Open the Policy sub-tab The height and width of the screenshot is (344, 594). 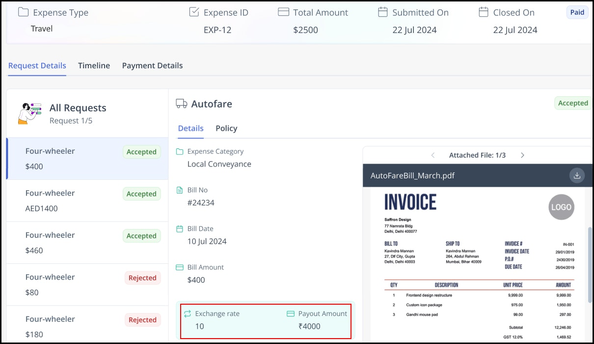pos(226,128)
